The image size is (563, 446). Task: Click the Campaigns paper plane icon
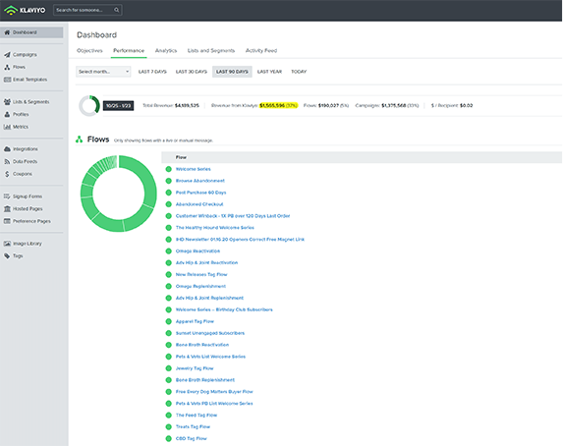(7, 55)
